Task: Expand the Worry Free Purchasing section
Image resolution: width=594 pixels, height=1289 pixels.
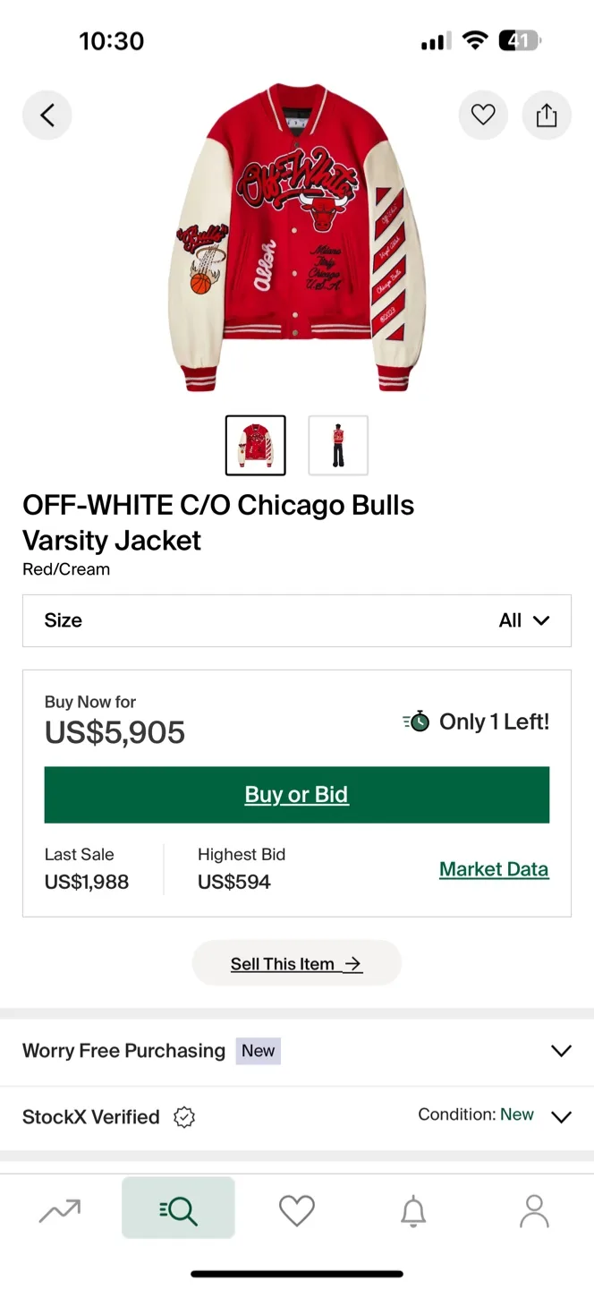Action: [x=562, y=1050]
